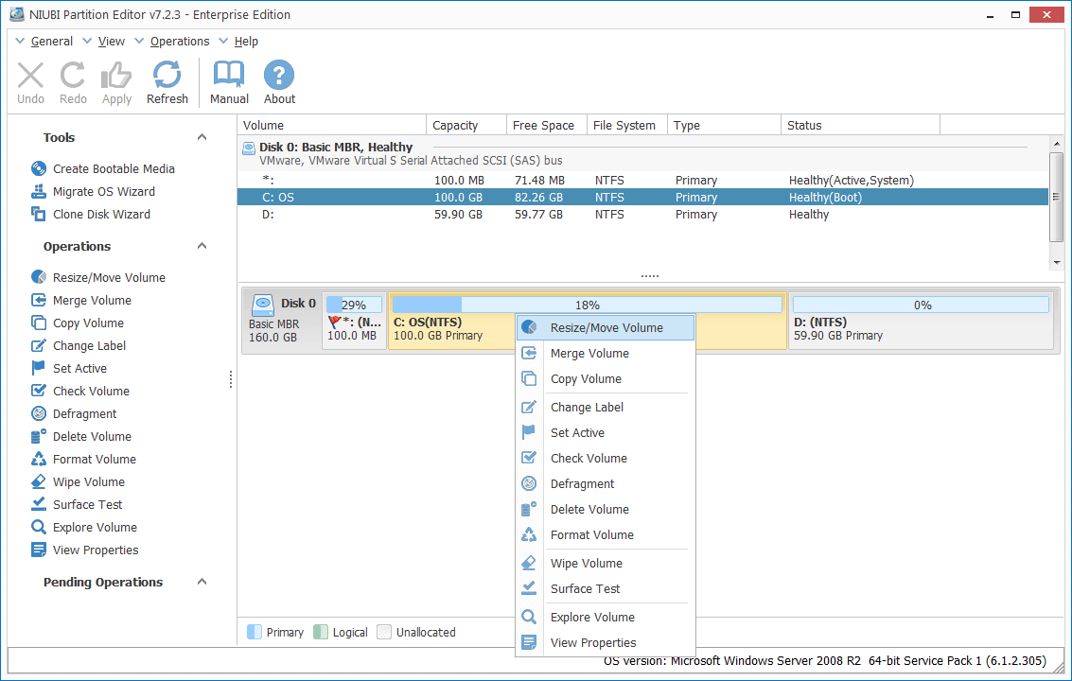Viewport: 1072px width, 681px height.
Task: Click Clone Disk Wizard icon in sidebar
Action: 39,214
